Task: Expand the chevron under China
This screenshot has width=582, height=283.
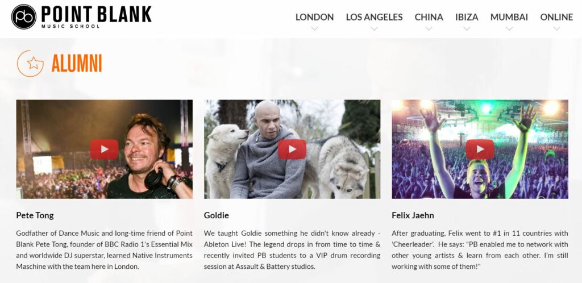Action: (x=429, y=28)
